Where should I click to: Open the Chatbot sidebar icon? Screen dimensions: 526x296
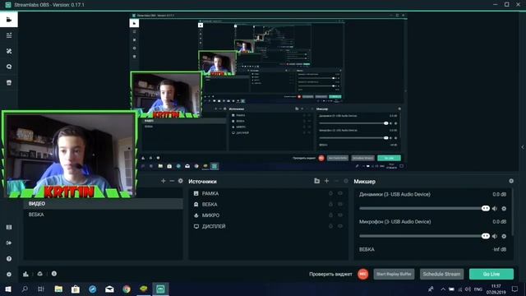click(x=9, y=67)
